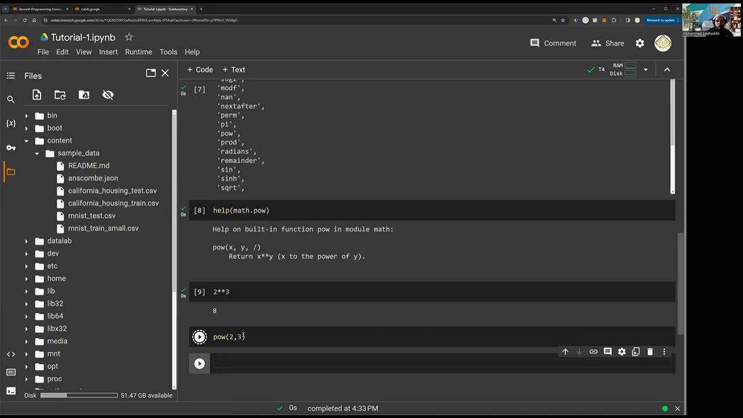Viewport: 743px width, 418px height.
Task: Open california_housing_train.csv file
Action: tap(113, 203)
